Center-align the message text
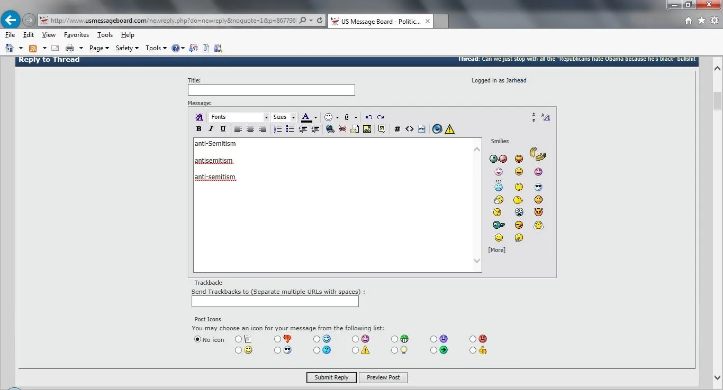Viewport: 723px width, 390px height. point(250,129)
